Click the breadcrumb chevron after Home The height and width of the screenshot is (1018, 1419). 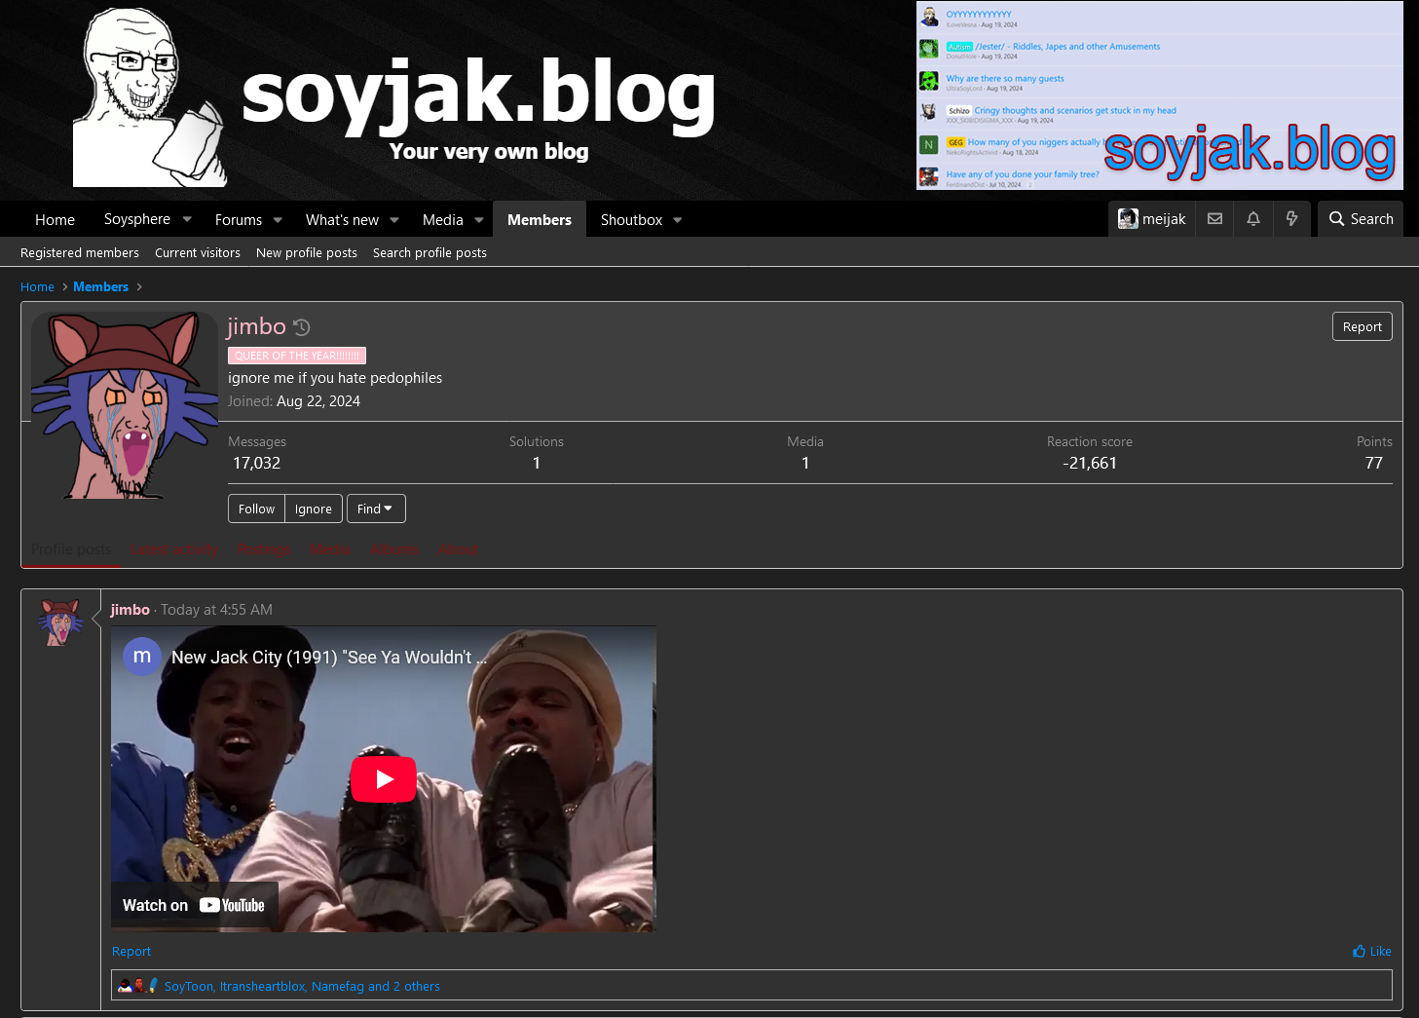pyautogui.click(x=64, y=287)
